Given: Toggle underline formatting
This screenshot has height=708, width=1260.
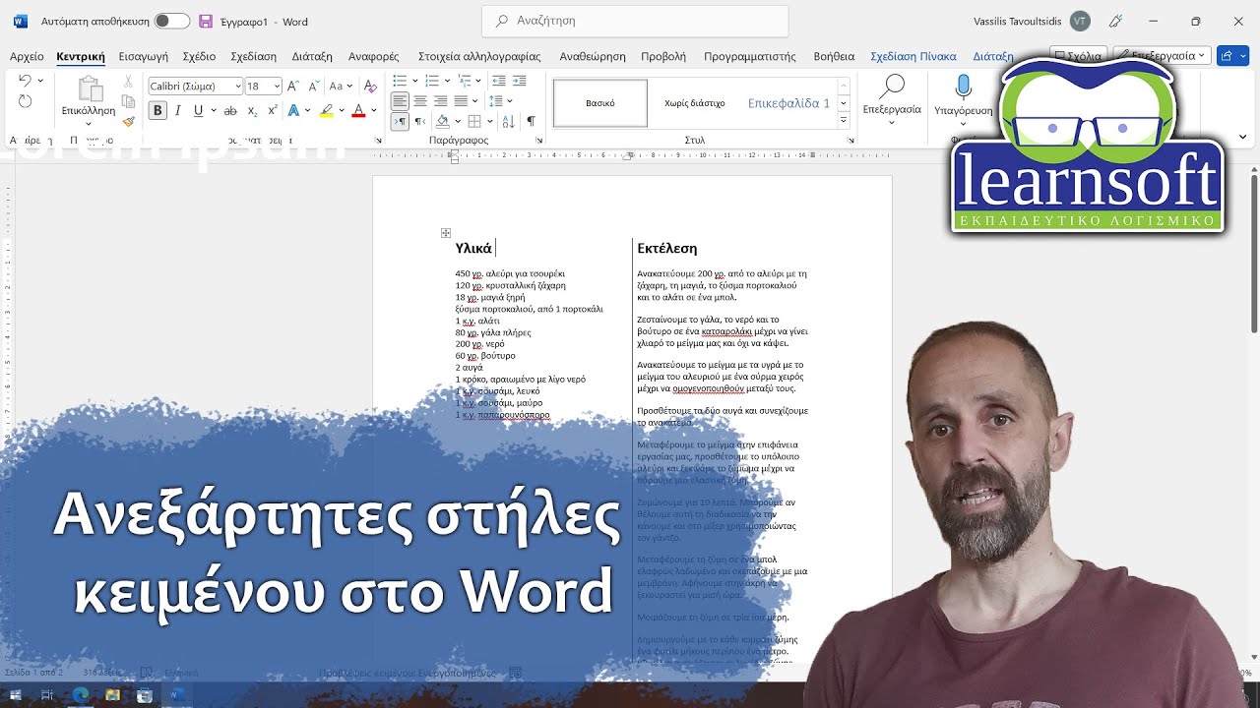Looking at the screenshot, I should point(198,111).
